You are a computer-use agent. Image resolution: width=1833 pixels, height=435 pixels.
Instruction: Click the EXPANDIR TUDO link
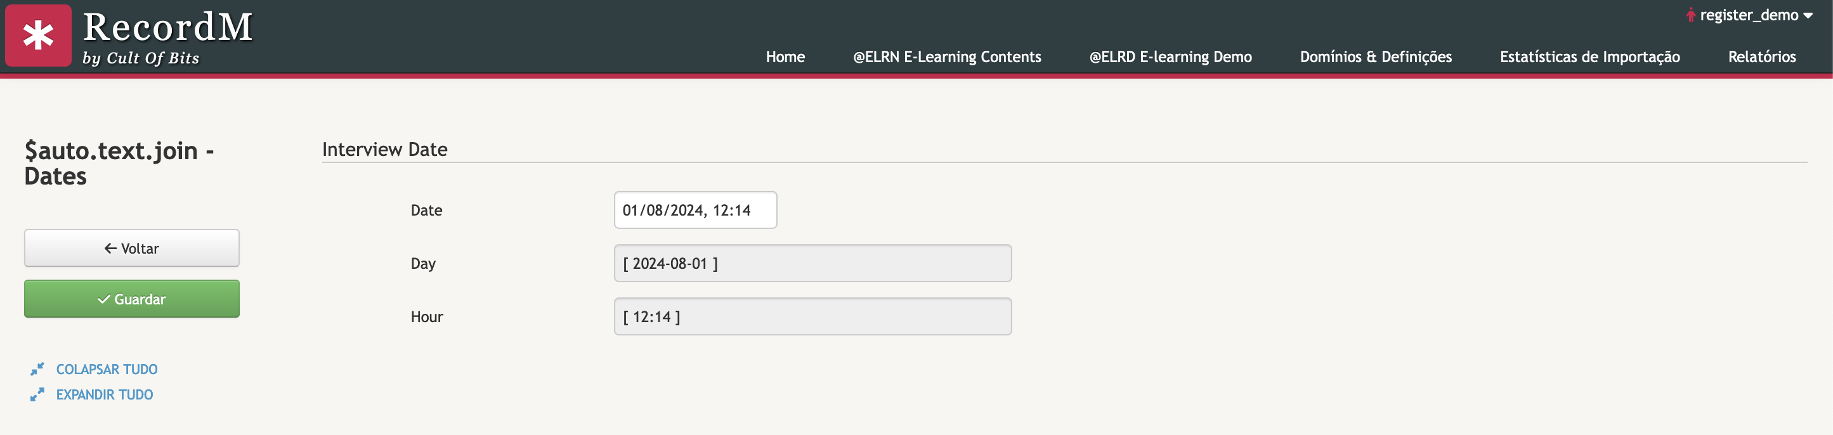click(105, 394)
